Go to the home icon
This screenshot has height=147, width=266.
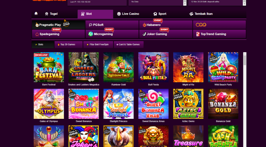pos(36,14)
